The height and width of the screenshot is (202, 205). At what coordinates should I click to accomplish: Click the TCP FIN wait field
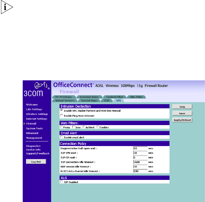pos(140,158)
